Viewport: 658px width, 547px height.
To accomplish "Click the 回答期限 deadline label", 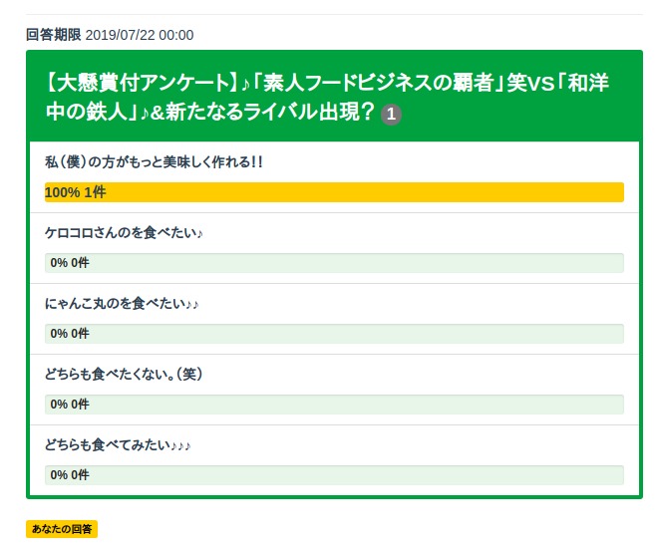I will point(54,35).
